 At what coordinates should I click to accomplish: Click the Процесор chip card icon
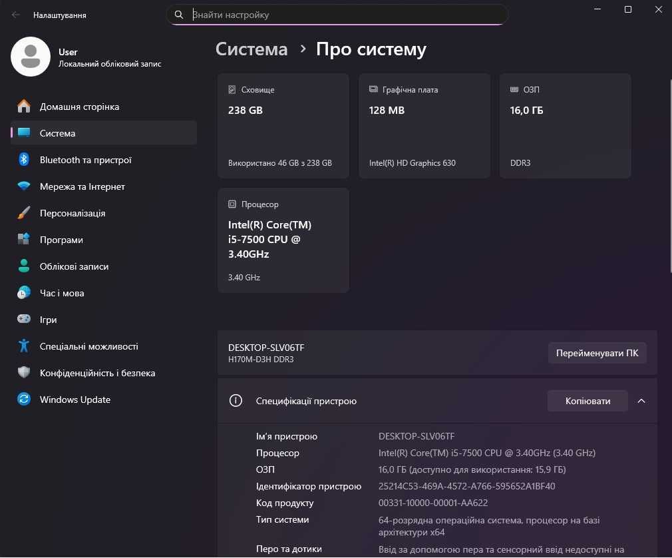[232, 204]
